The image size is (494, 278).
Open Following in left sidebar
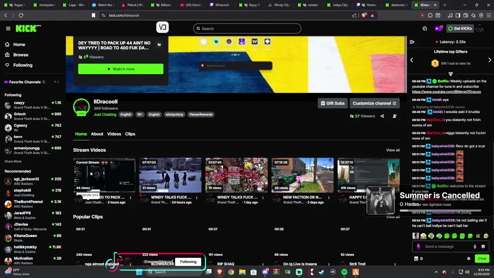(19, 65)
